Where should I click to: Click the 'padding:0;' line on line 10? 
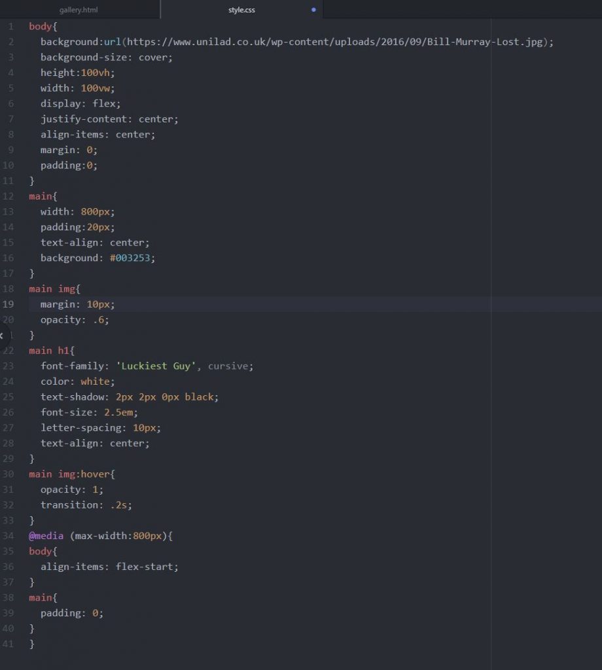[69, 166]
